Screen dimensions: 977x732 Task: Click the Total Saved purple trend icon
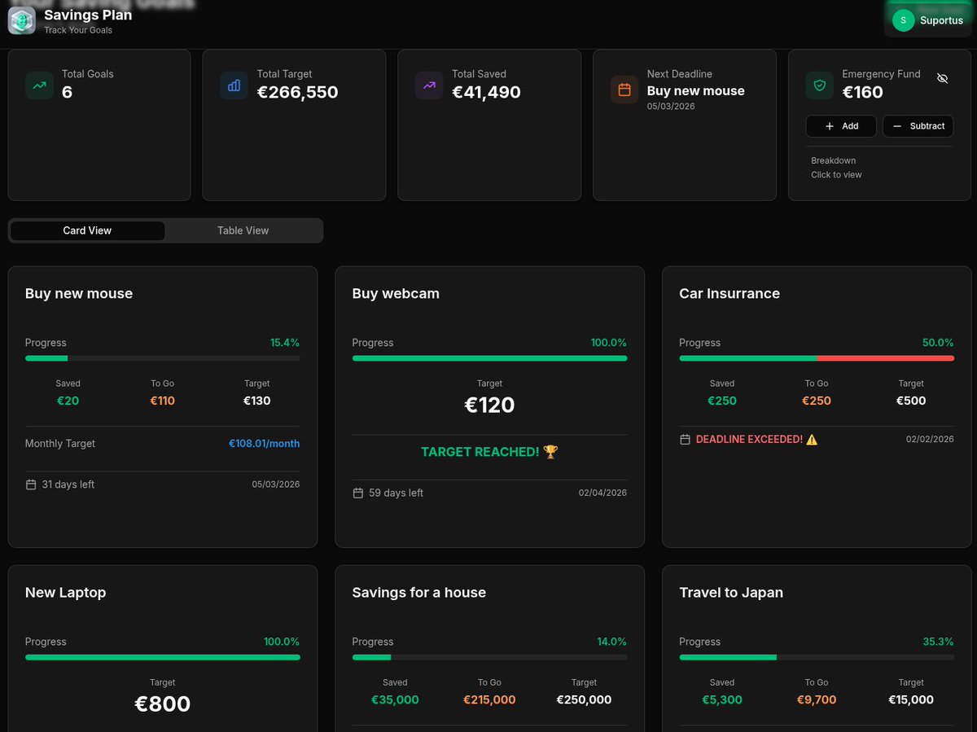click(429, 85)
